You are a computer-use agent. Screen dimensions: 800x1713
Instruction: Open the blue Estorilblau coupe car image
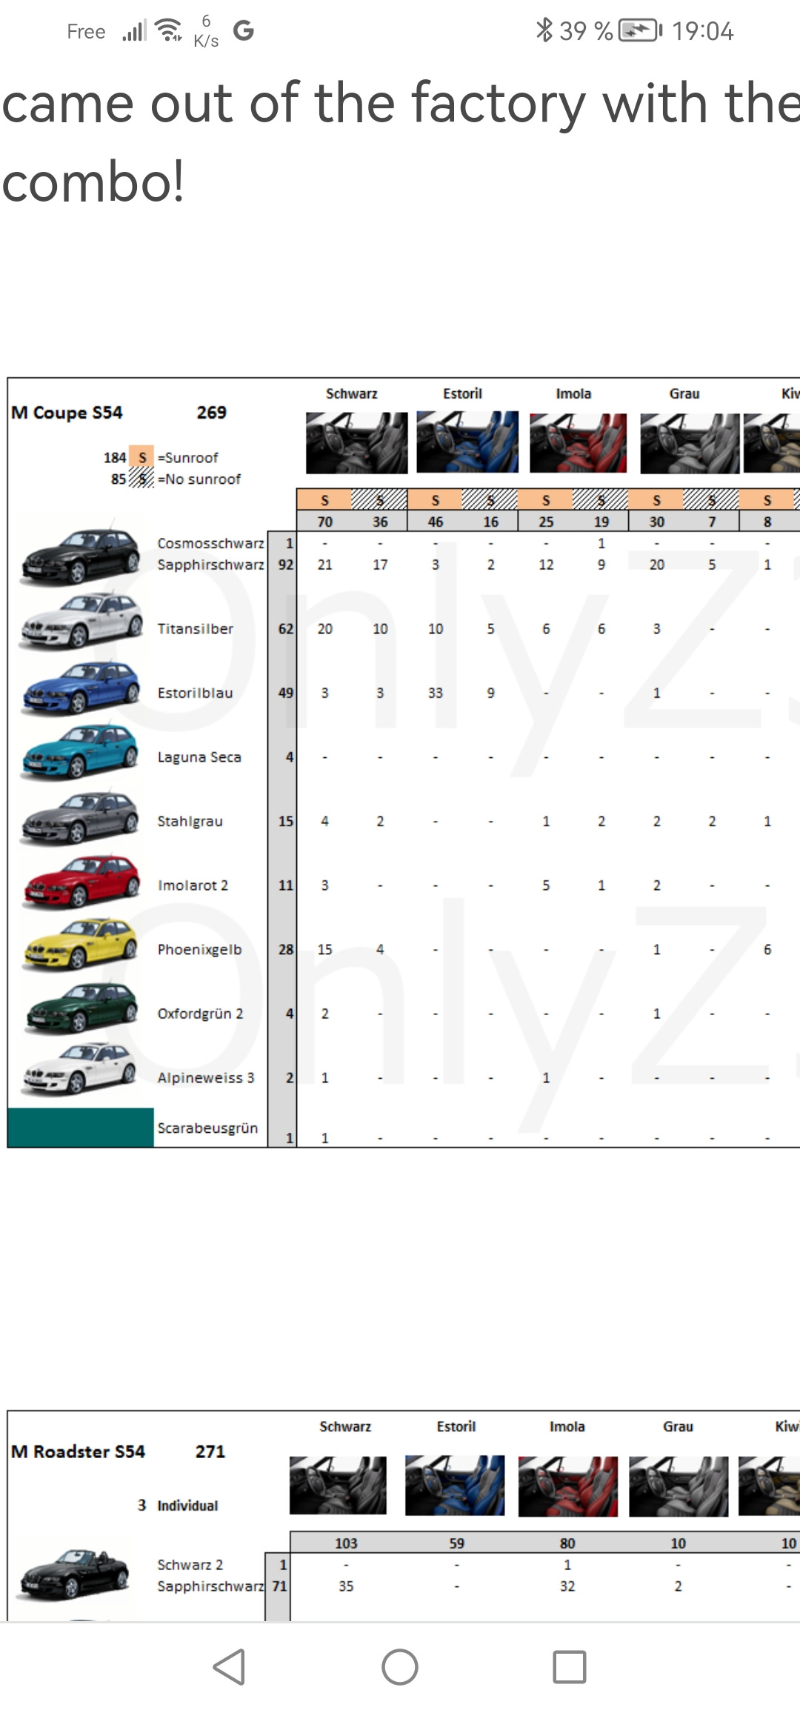(81, 687)
